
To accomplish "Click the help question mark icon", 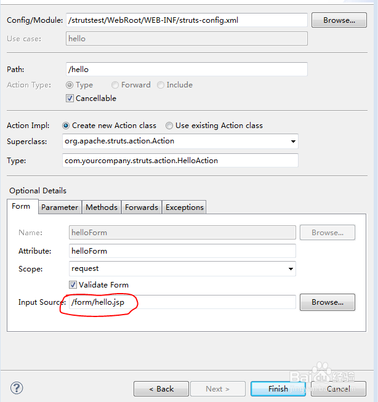I will point(17,388).
